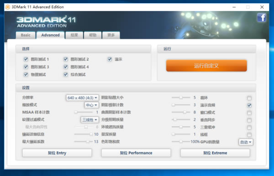Click the 阴影贴图大小 slider
The height and width of the screenshot is (176, 274).
pos(181,98)
